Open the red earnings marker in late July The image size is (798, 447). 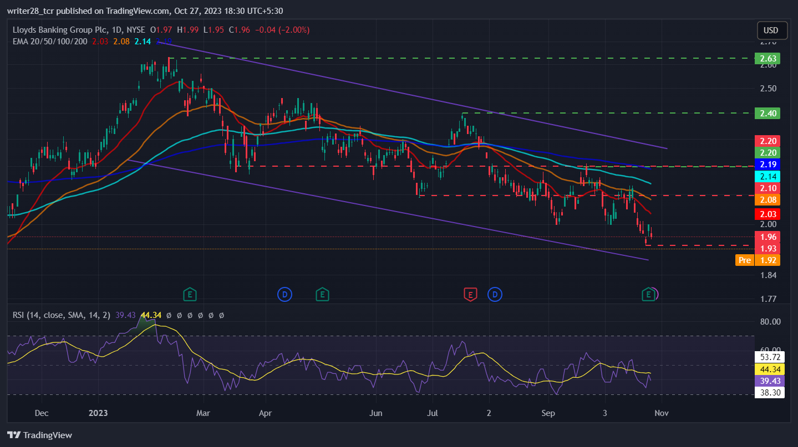click(x=470, y=294)
